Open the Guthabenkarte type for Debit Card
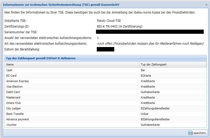Viewport: 210px width, 138px height. [150, 92]
